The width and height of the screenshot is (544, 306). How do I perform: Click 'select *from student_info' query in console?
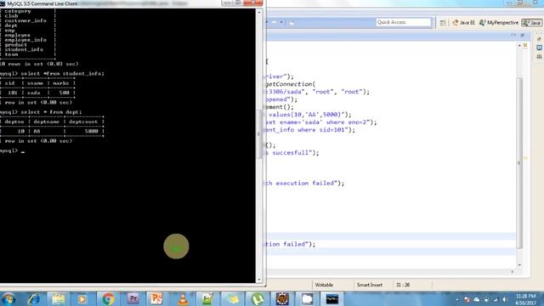pos(62,74)
